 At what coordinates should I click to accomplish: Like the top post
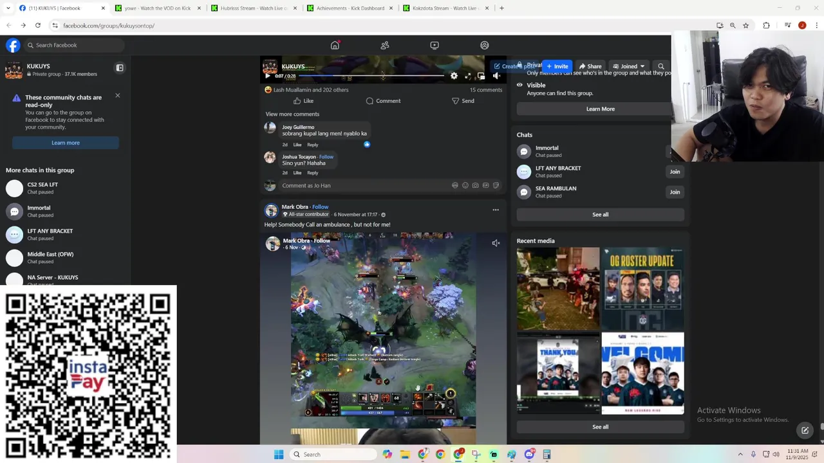[x=303, y=101]
